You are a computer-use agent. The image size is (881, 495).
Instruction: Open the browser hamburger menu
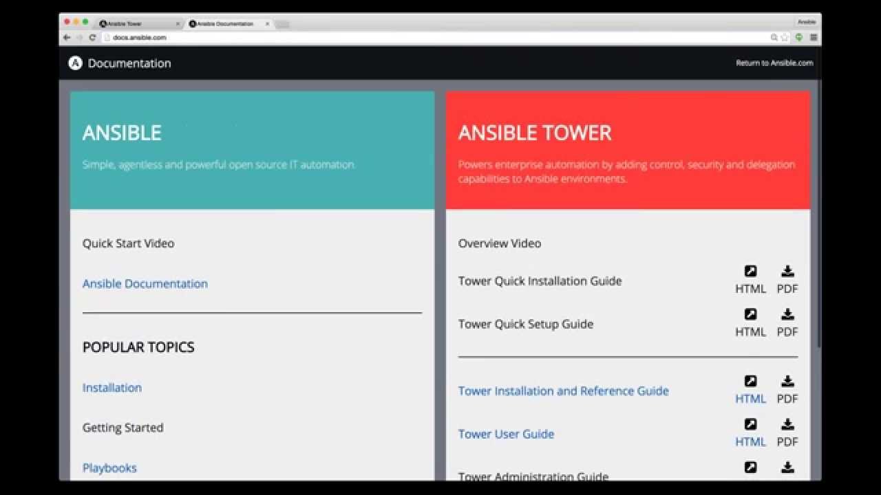[x=813, y=38]
